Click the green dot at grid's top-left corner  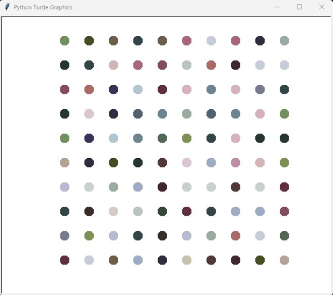pos(64,40)
